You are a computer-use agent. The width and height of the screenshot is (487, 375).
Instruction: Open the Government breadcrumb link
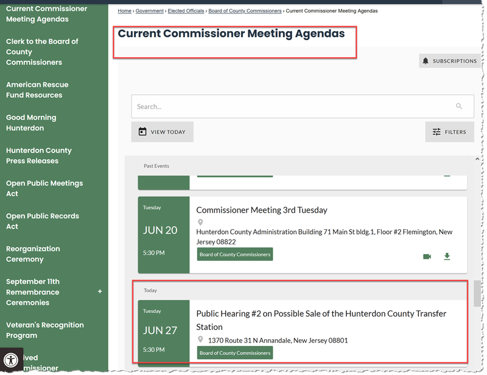point(149,11)
